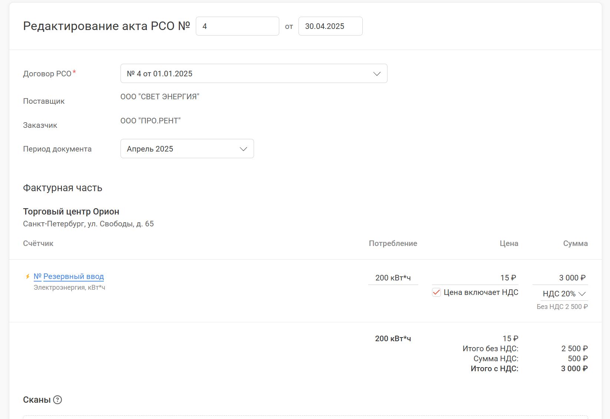Click address Санкт-Петербург, ул. Свободы, д. 65
This screenshot has width=610, height=419.
click(x=88, y=224)
